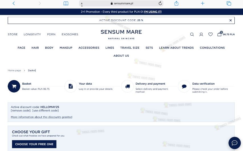This screenshot has height=151, width=243.
Task: Tap Safari's forward arrow
Action: (x=40, y=3)
